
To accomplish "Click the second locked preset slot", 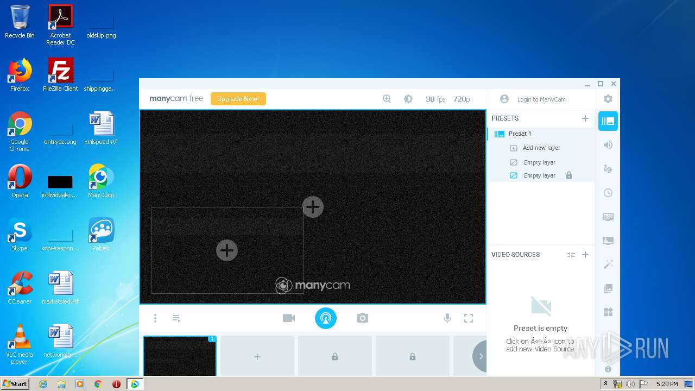I will click(413, 356).
